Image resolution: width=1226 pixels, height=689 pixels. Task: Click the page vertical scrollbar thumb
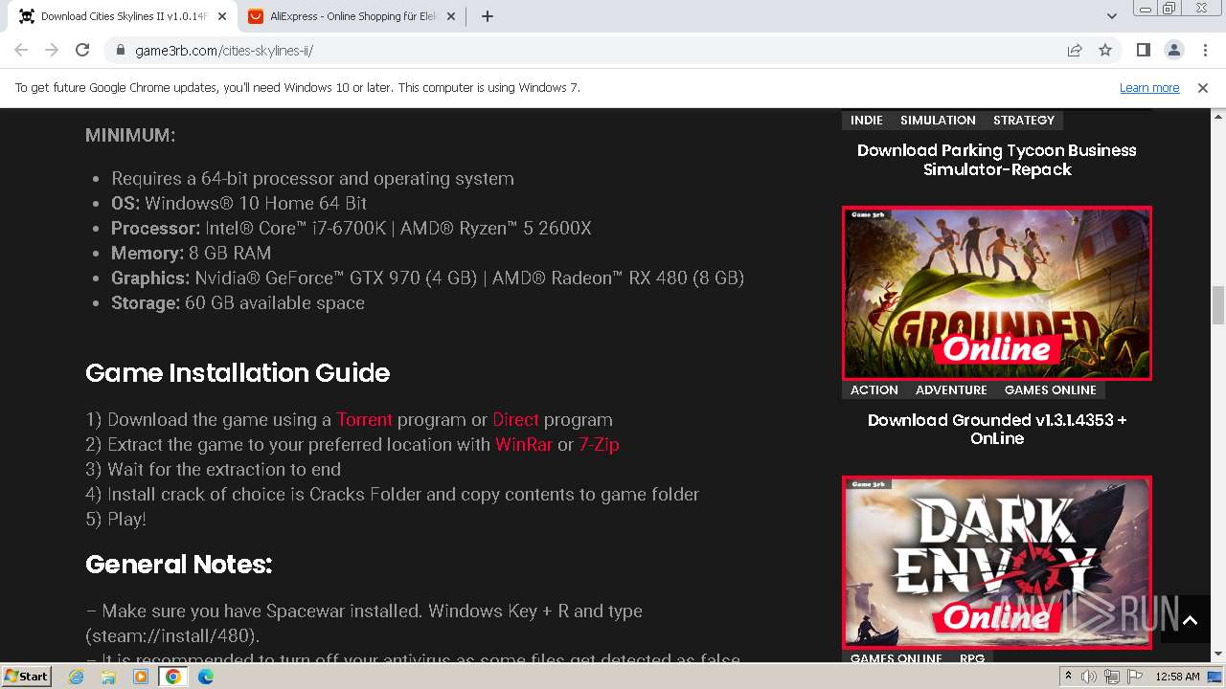pyautogui.click(x=1218, y=304)
